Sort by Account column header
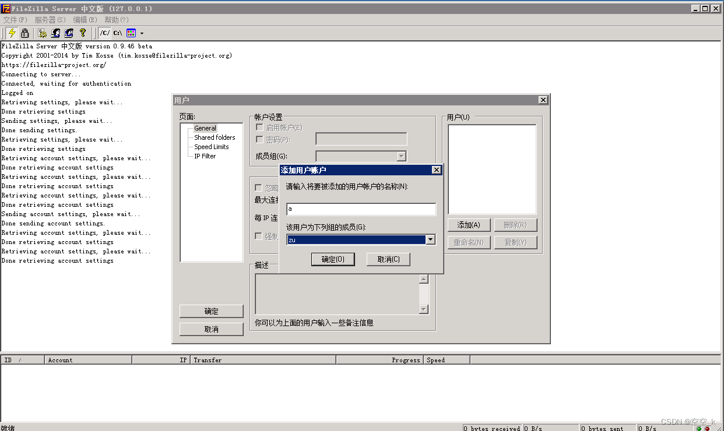Screen dimensions: 724x431 (x=89, y=360)
